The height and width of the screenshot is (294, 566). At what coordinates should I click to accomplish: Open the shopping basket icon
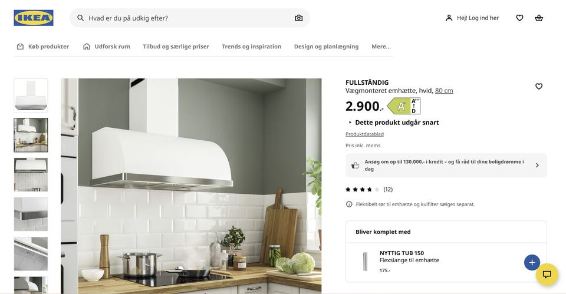pos(538,18)
